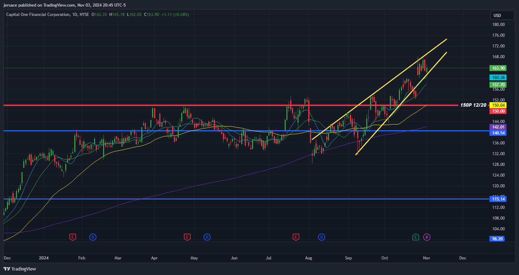Click the Sep label on time axis

click(349, 258)
